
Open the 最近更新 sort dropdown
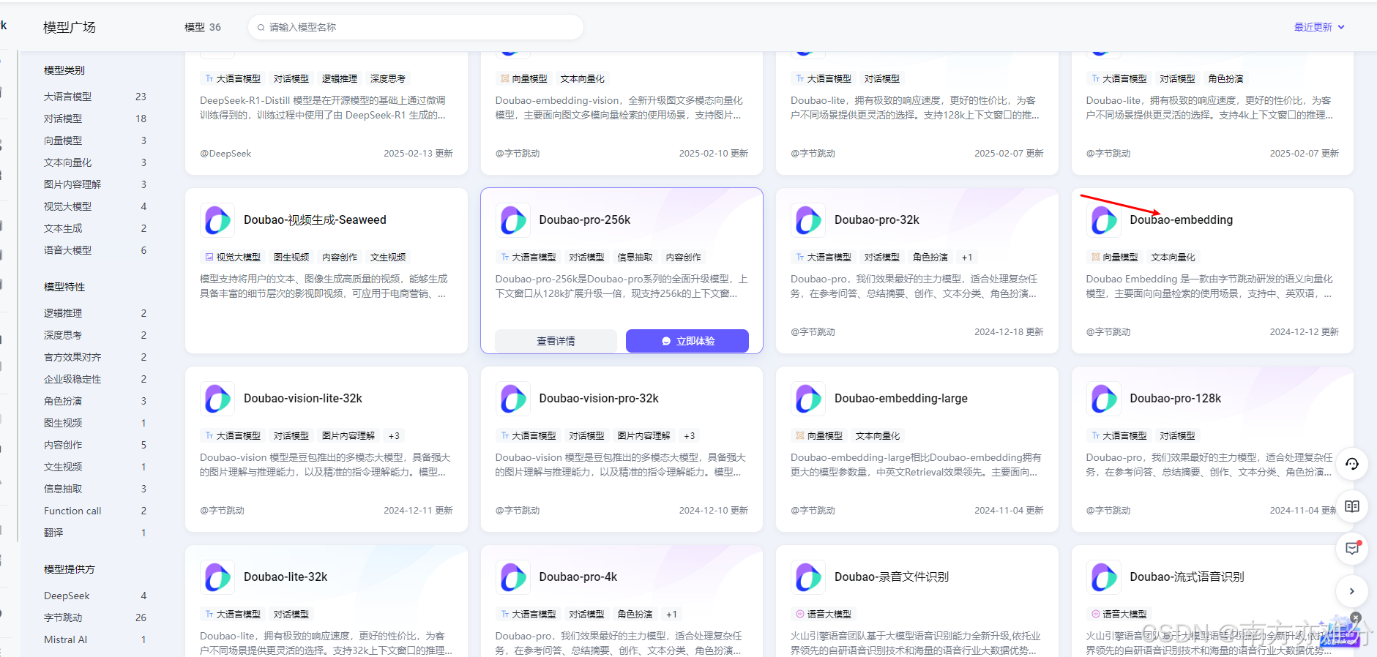tap(1319, 27)
